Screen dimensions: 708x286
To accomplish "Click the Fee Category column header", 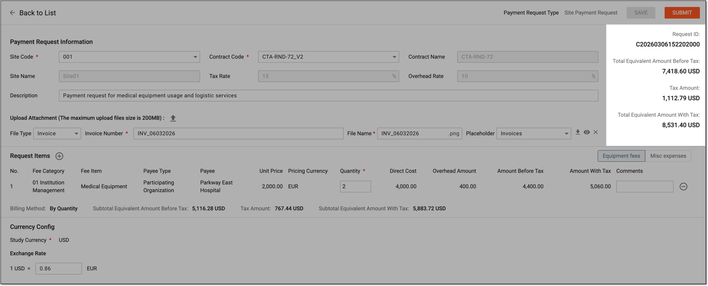I will coord(48,171).
